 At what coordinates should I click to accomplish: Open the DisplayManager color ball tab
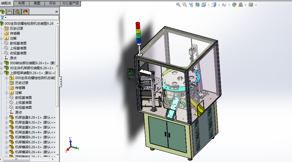click(x=25, y=12)
